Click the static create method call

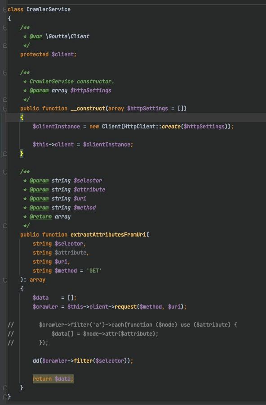click(171, 127)
